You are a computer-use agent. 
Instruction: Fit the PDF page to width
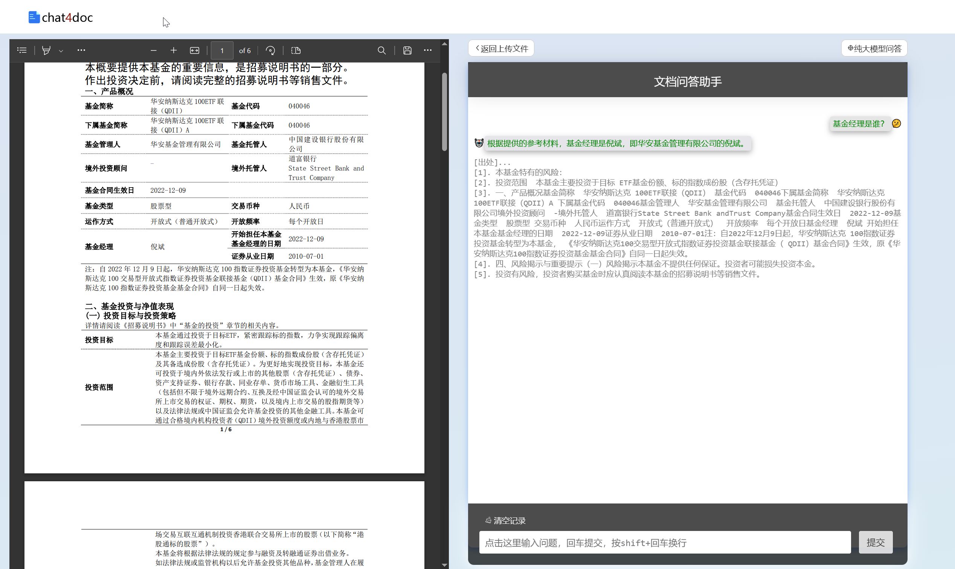pos(194,50)
